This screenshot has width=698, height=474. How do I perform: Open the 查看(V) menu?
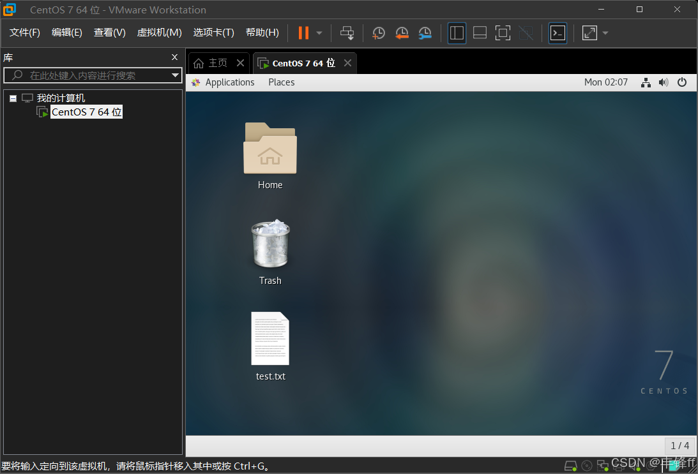pyautogui.click(x=109, y=33)
